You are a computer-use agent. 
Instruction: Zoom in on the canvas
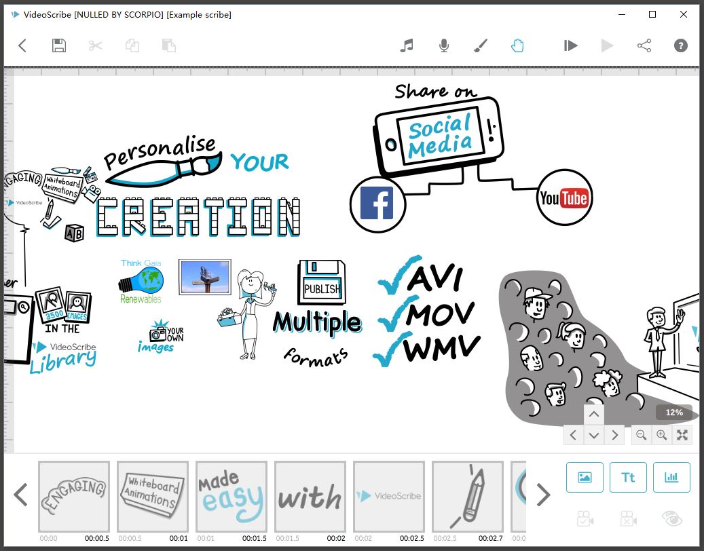click(661, 435)
